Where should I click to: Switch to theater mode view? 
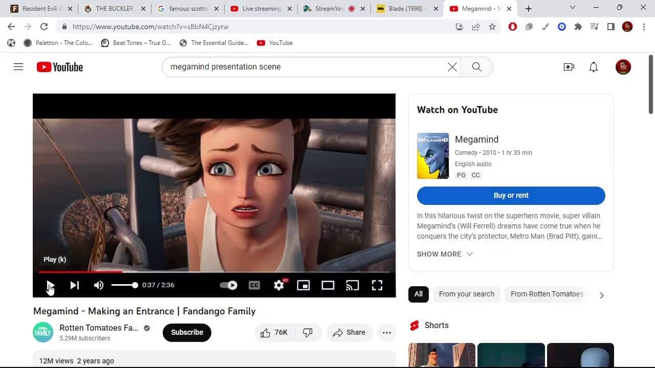328,285
